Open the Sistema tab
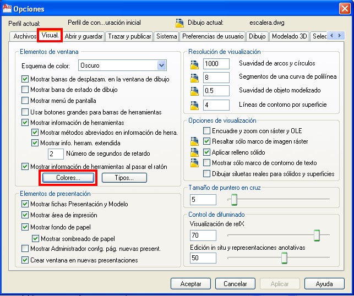354x296 pixels. coord(167,36)
